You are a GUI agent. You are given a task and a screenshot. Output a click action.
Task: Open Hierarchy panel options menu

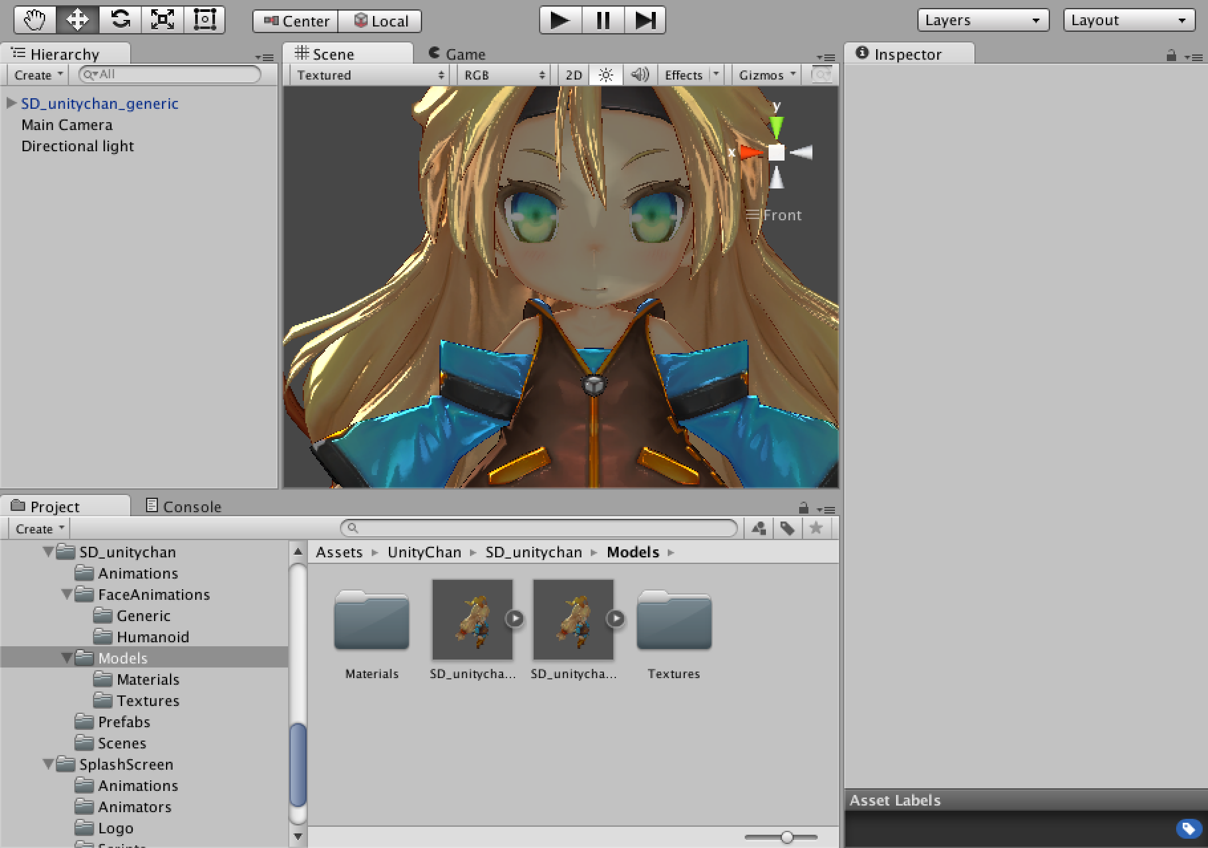(265, 58)
